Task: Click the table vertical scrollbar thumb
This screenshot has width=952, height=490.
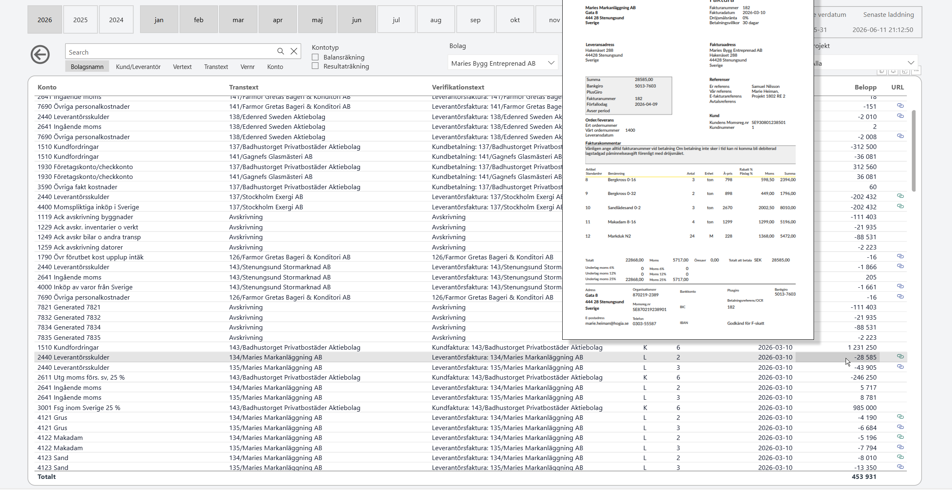Action: click(914, 151)
